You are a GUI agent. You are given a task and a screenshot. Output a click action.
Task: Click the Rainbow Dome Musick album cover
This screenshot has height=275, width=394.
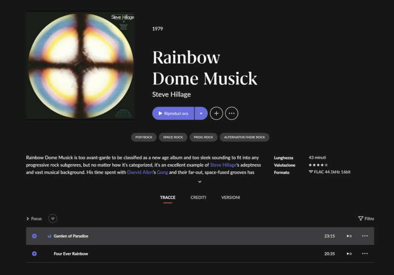(80, 66)
